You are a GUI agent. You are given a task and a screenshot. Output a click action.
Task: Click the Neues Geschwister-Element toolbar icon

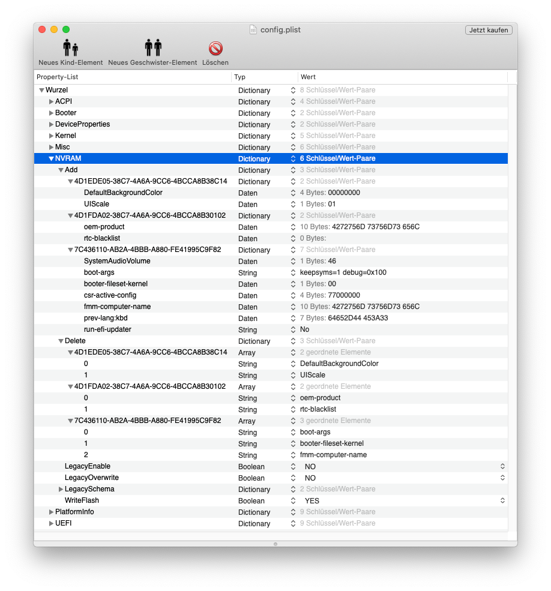152,48
